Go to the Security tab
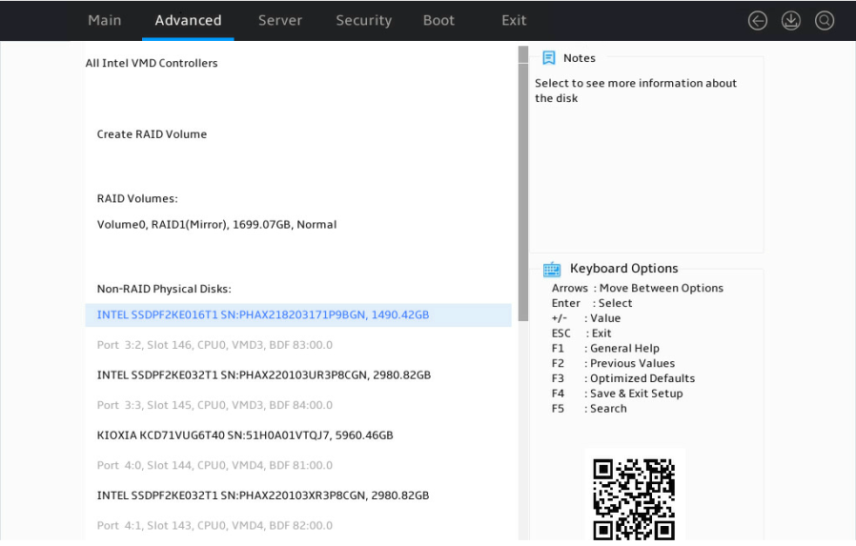 click(x=363, y=21)
